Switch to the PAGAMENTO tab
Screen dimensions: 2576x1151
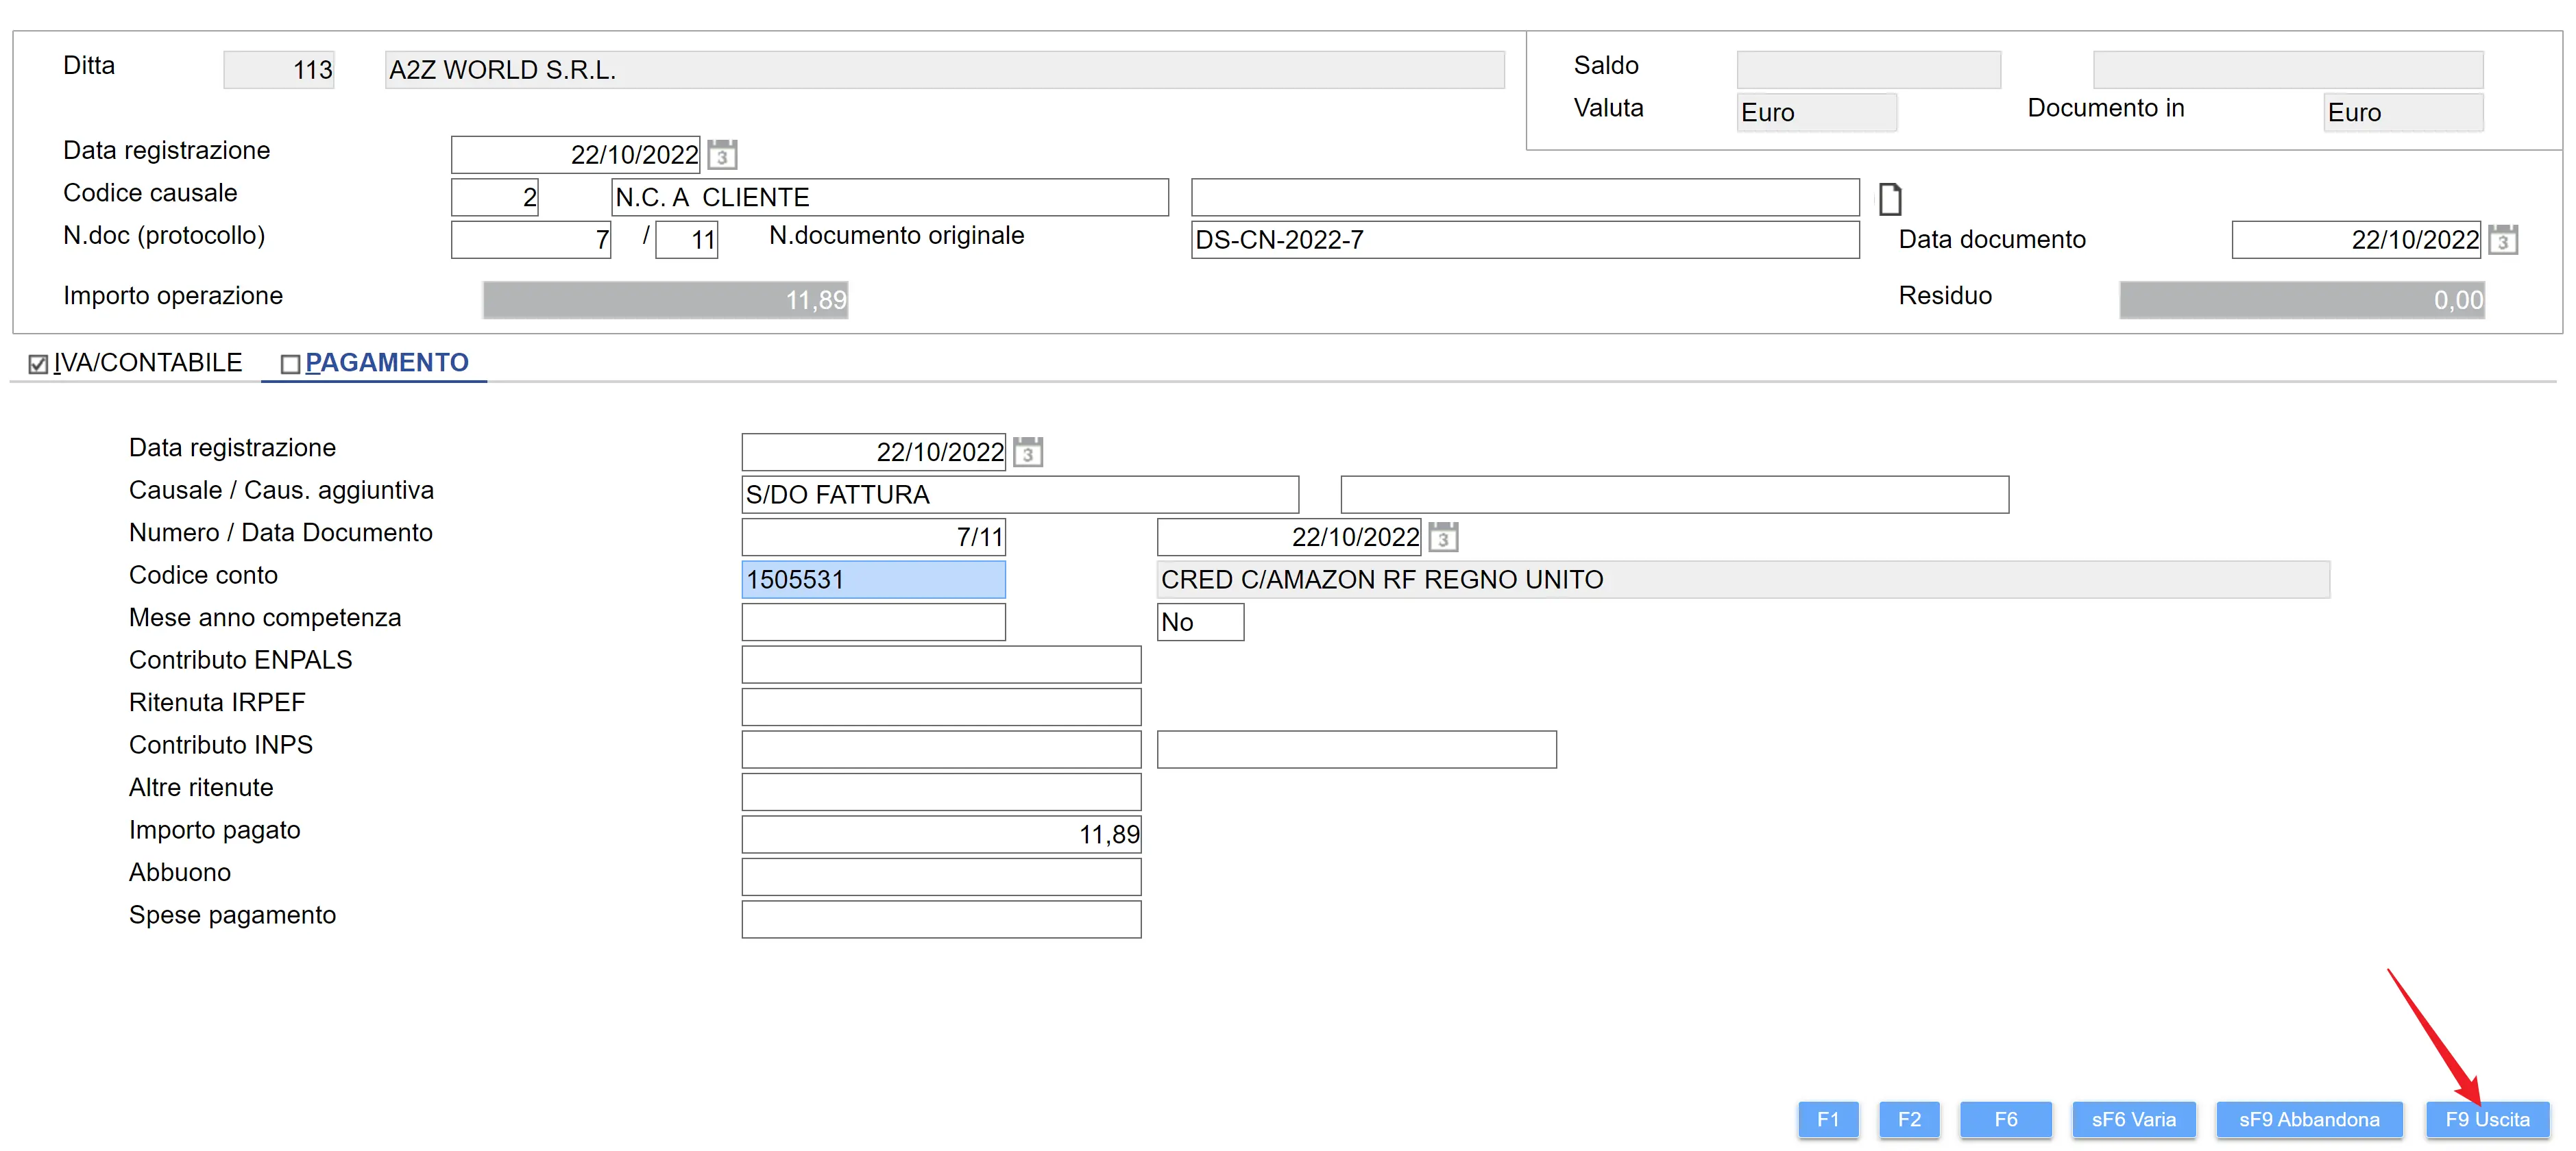(x=386, y=362)
